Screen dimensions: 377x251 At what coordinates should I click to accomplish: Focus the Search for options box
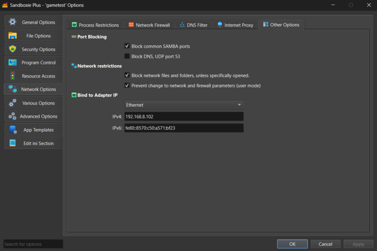coord(33,244)
